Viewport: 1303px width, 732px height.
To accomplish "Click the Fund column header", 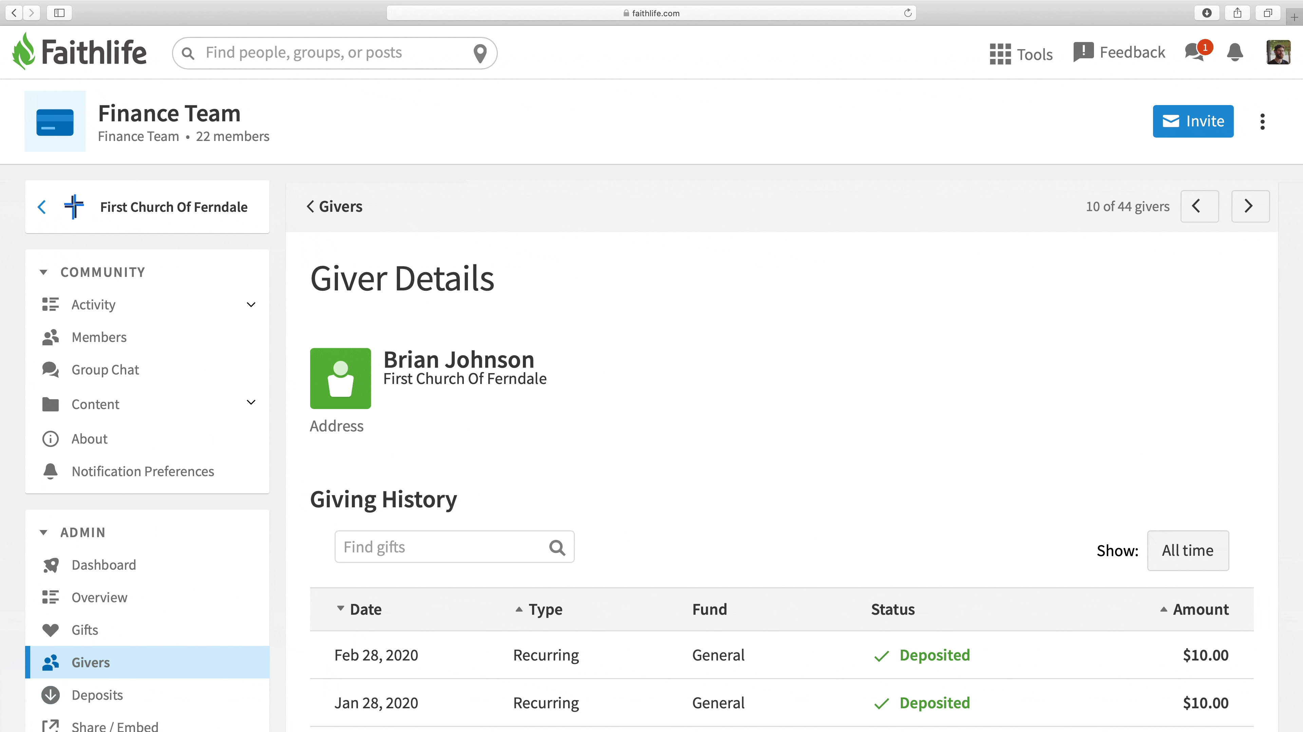I will pos(709,609).
